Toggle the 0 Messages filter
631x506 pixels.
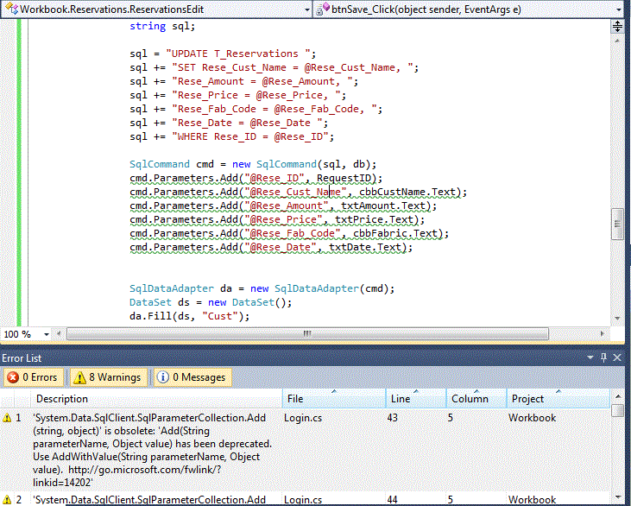(x=192, y=377)
